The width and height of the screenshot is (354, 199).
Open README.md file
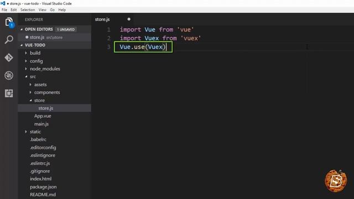(43, 195)
